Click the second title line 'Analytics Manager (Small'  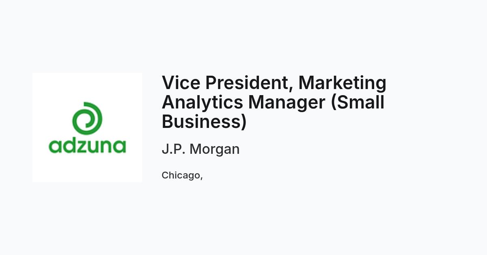[273, 103]
